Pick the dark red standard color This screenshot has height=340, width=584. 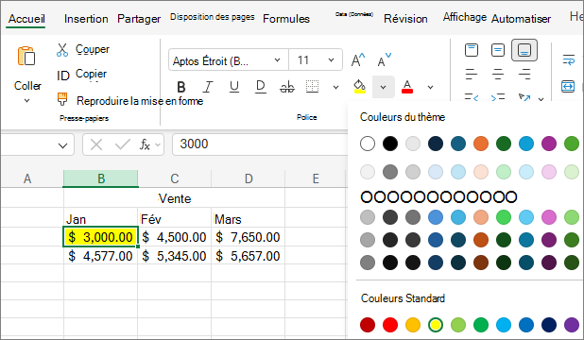click(368, 325)
